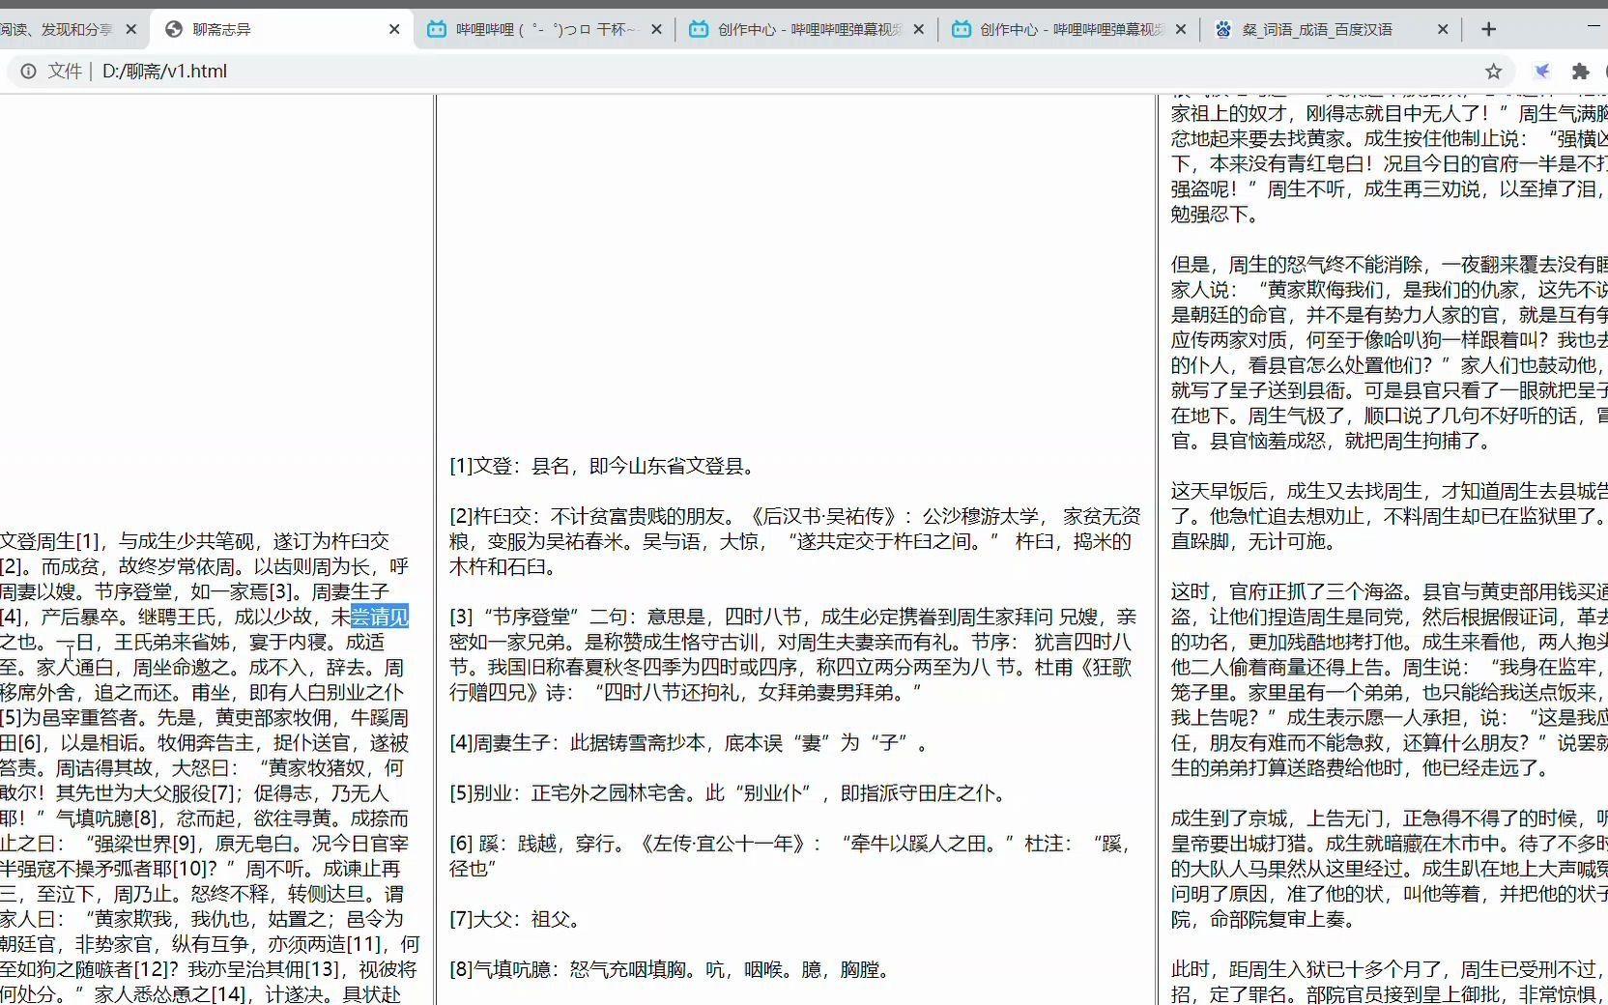Switch to the 聊斋志异 tab
Viewport: 1608px width, 1005px height.
[280, 29]
